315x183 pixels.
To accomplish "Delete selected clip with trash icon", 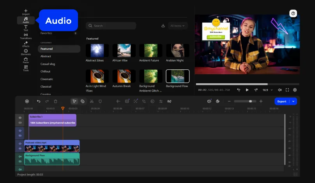I will coord(56,101).
